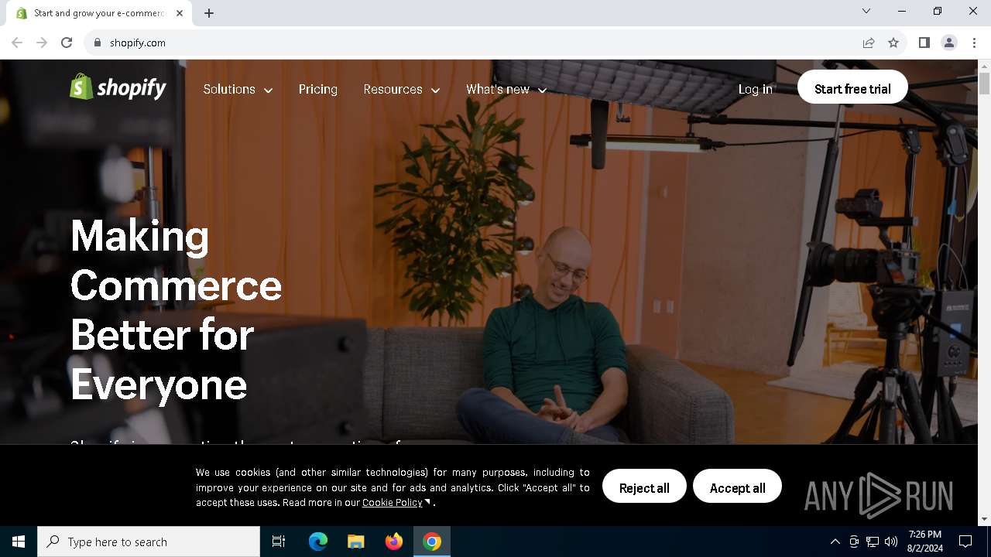Open File Explorer from taskbar
The image size is (991, 557).
[x=356, y=542]
